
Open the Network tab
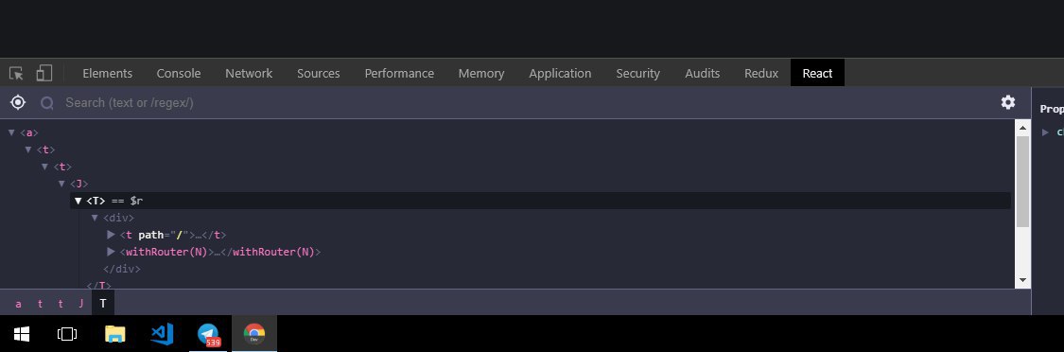coord(249,73)
